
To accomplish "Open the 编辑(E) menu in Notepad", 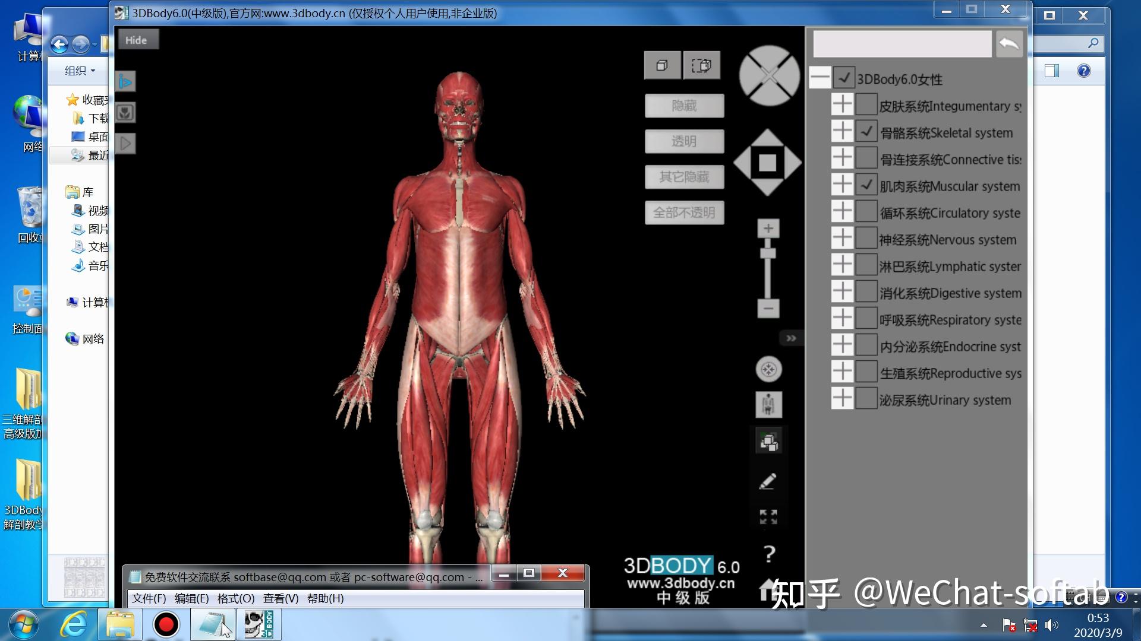I will [x=191, y=598].
